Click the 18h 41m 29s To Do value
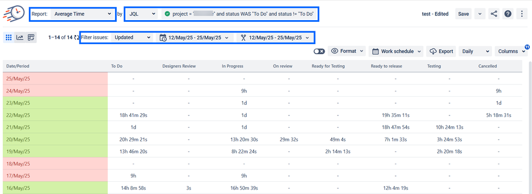This screenshot has width=532, height=194. 133,115
